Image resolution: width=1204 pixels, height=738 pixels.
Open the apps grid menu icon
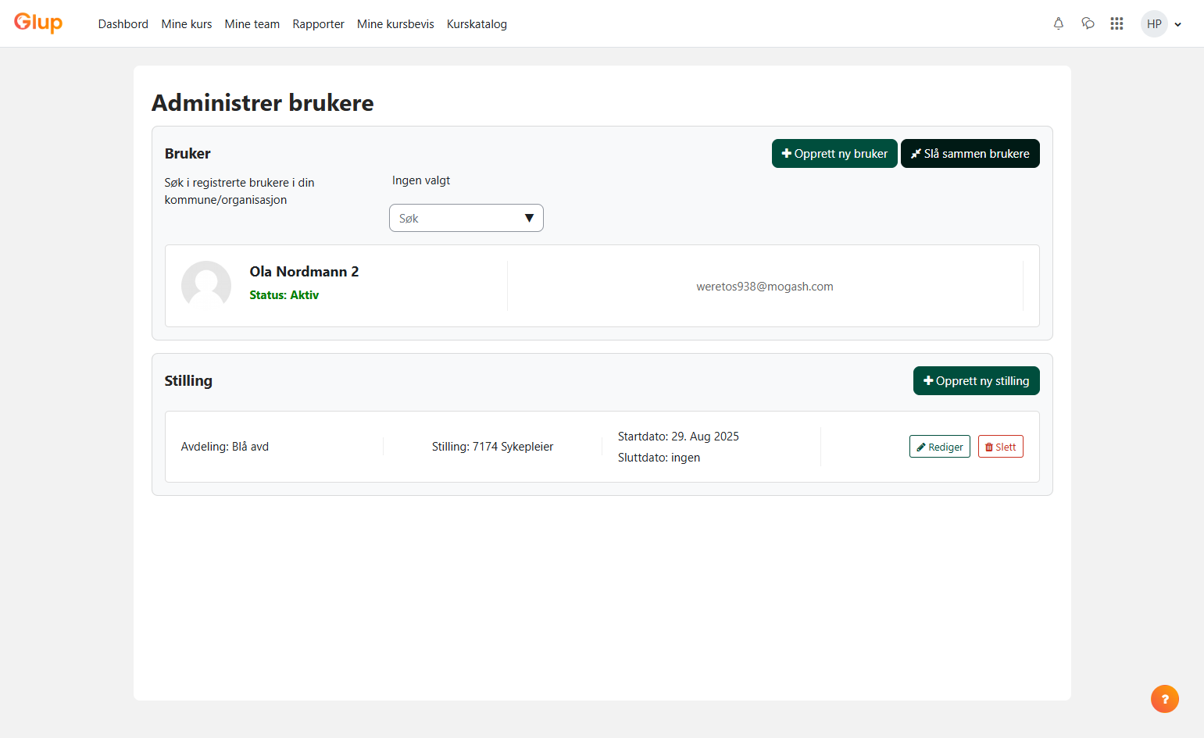coord(1116,23)
